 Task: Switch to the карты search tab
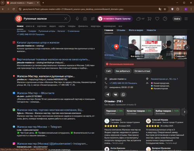tap(62, 26)
